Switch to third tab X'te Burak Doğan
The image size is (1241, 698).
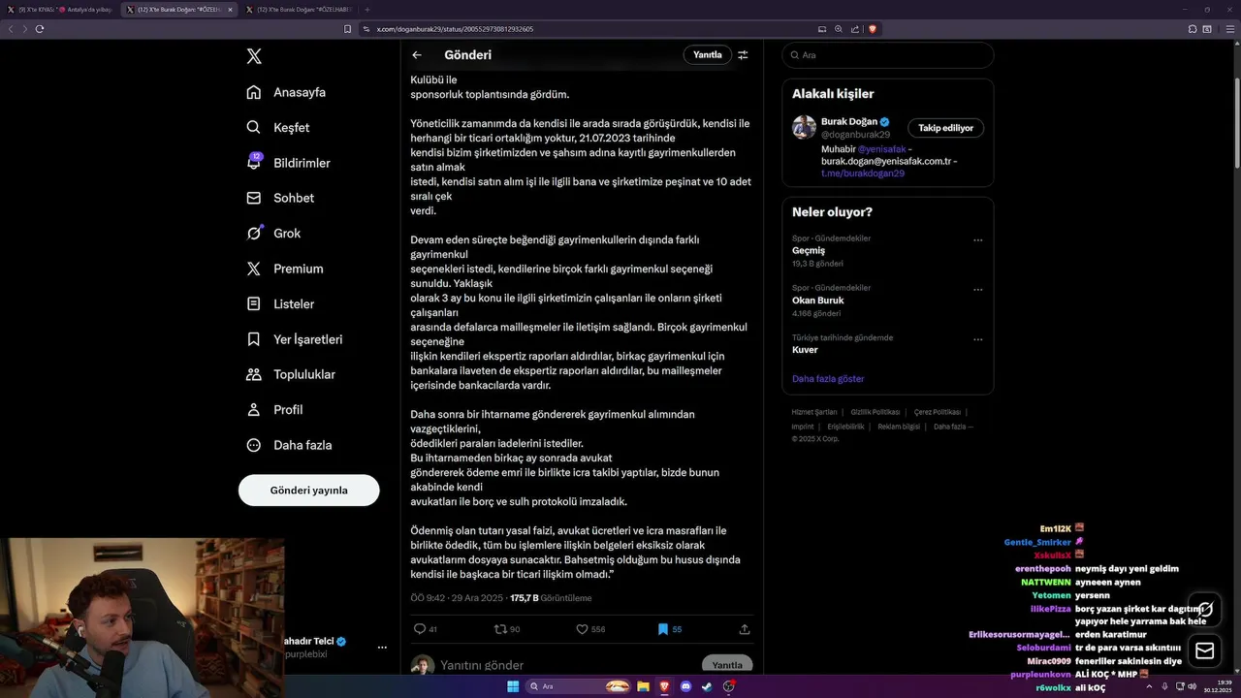(298, 10)
